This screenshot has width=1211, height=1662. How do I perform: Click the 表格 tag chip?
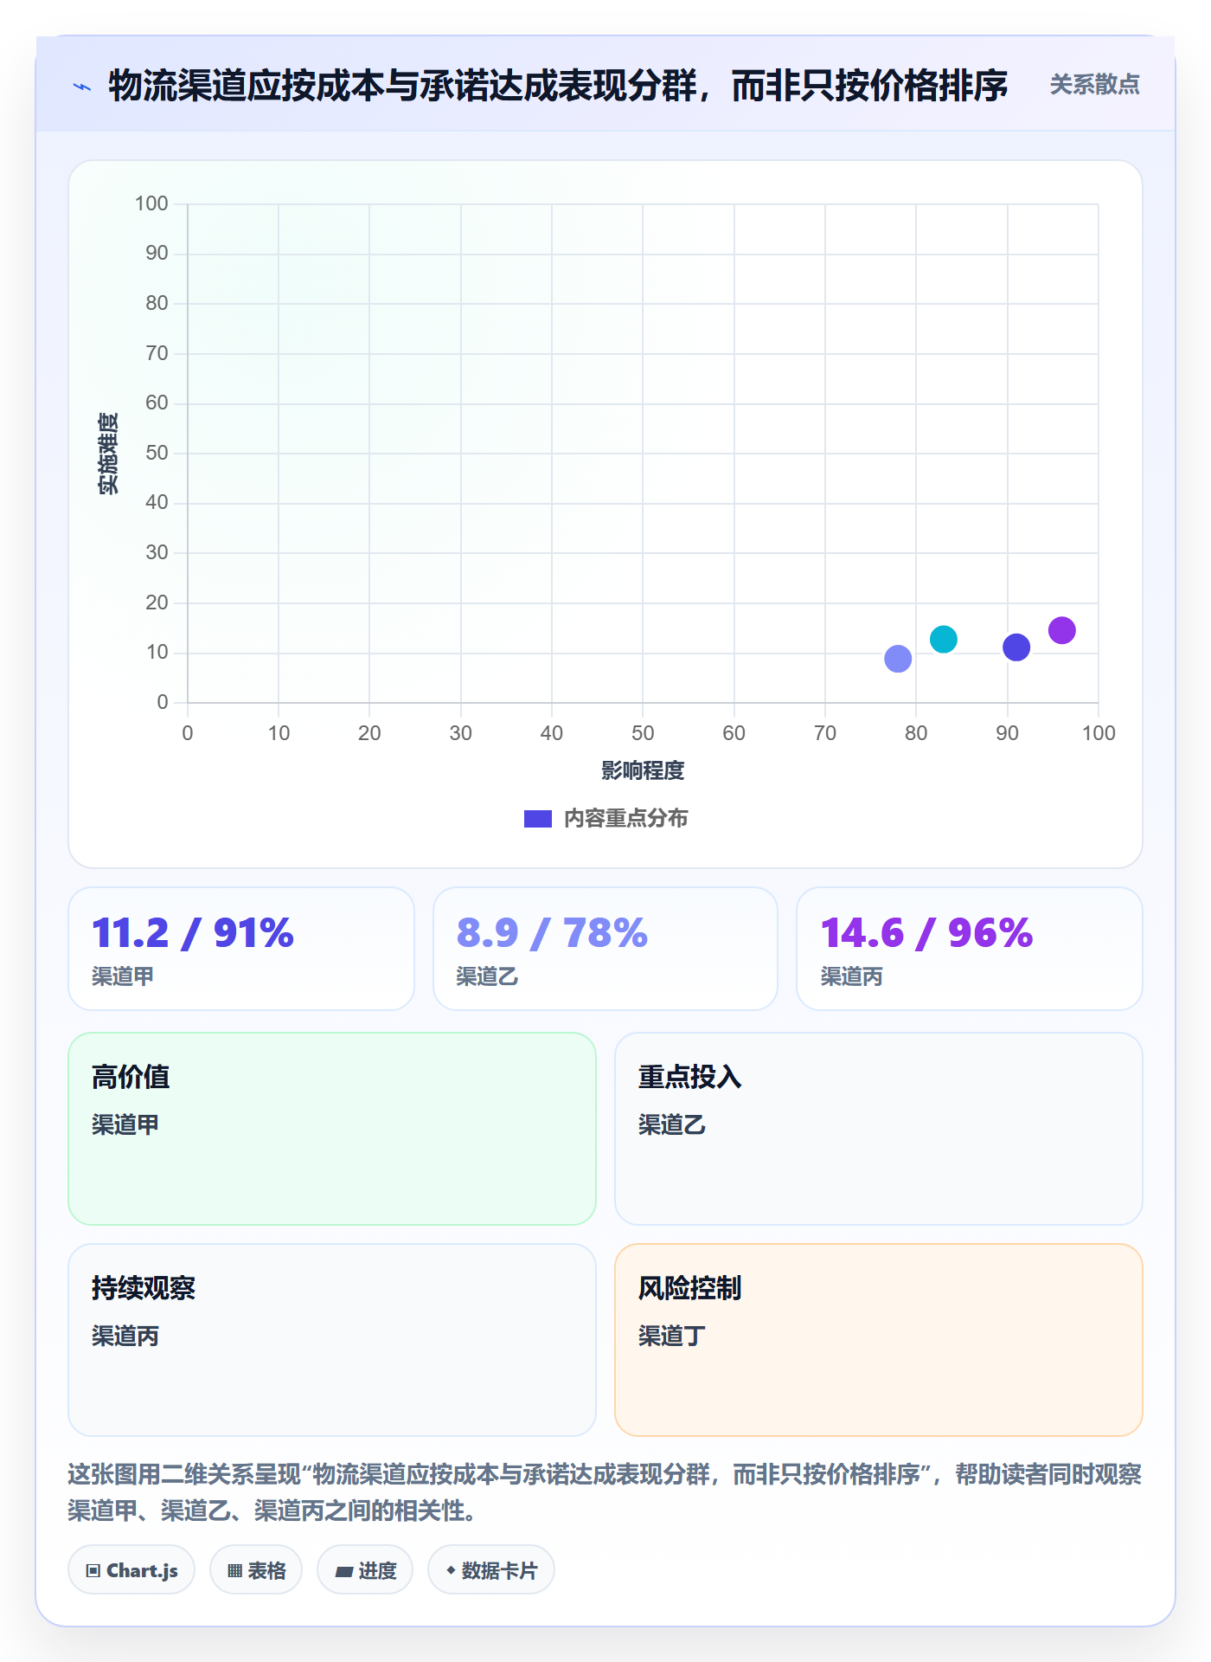(x=256, y=1570)
